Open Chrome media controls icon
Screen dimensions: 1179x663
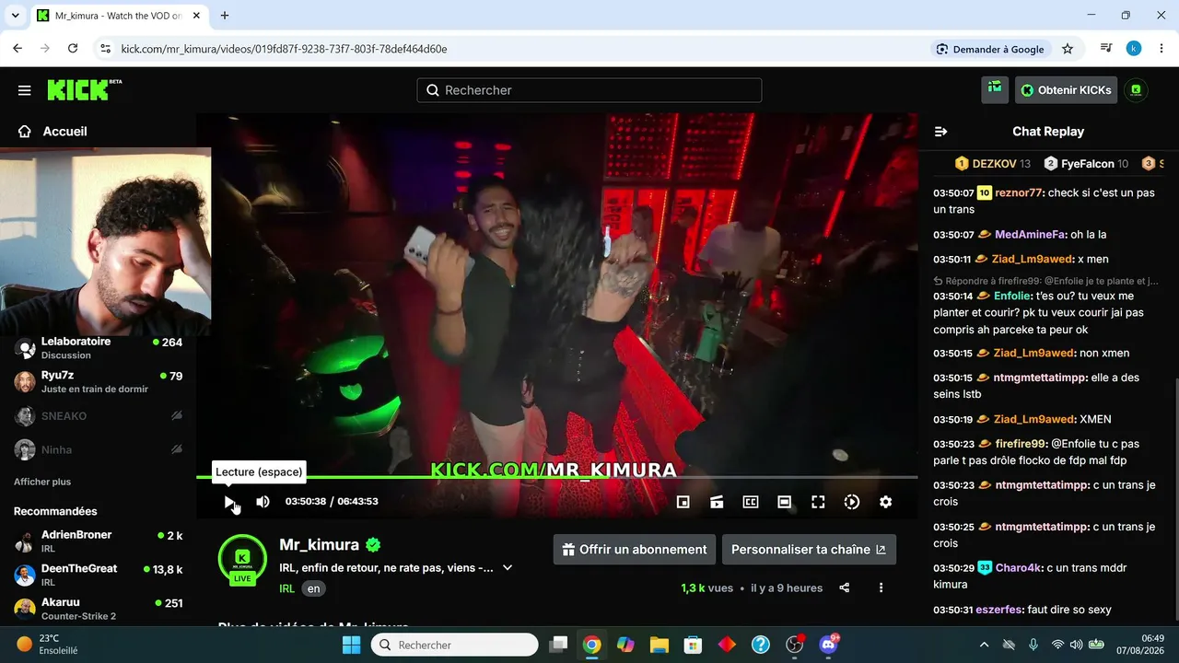[1107, 49]
